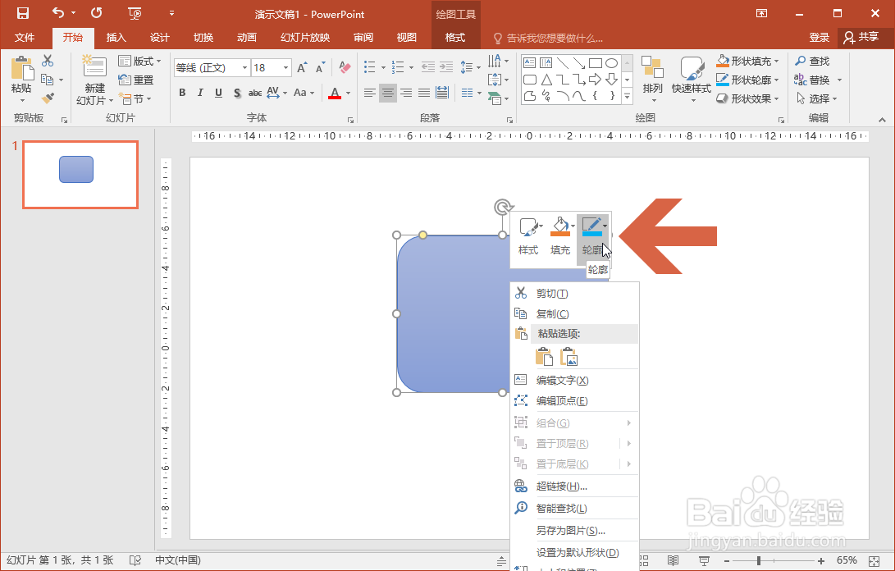
Task: Open the font name dropdown 等线 (正文)
Action: pyautogui.click(x=244, y=68)
